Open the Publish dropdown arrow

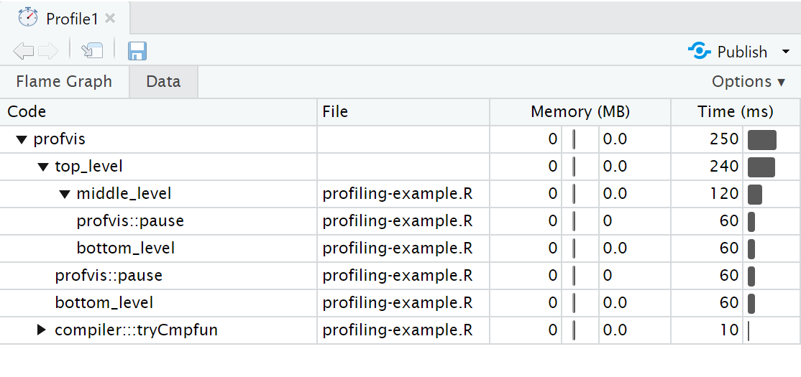(x=785, y=52)
